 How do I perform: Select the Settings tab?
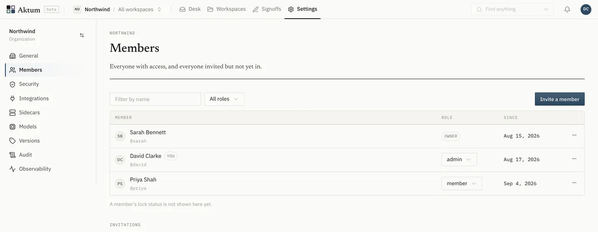[302, 9]
